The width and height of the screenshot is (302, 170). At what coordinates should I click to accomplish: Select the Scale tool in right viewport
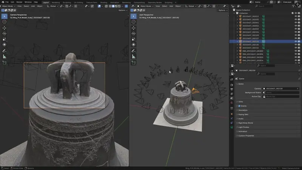[134, 39]
